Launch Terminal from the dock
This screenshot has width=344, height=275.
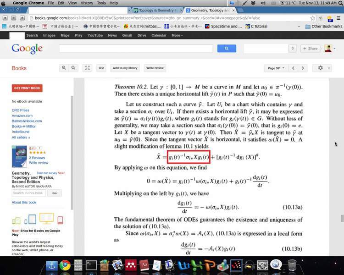pos(91,265)
